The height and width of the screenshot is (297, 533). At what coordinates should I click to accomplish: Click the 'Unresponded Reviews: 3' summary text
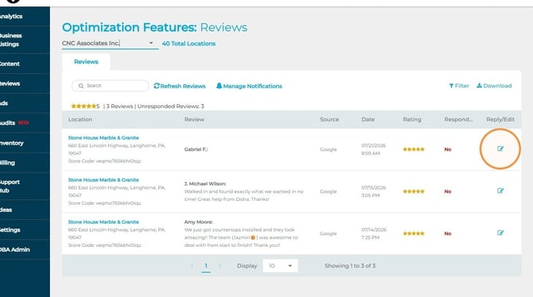pos(171,106)
